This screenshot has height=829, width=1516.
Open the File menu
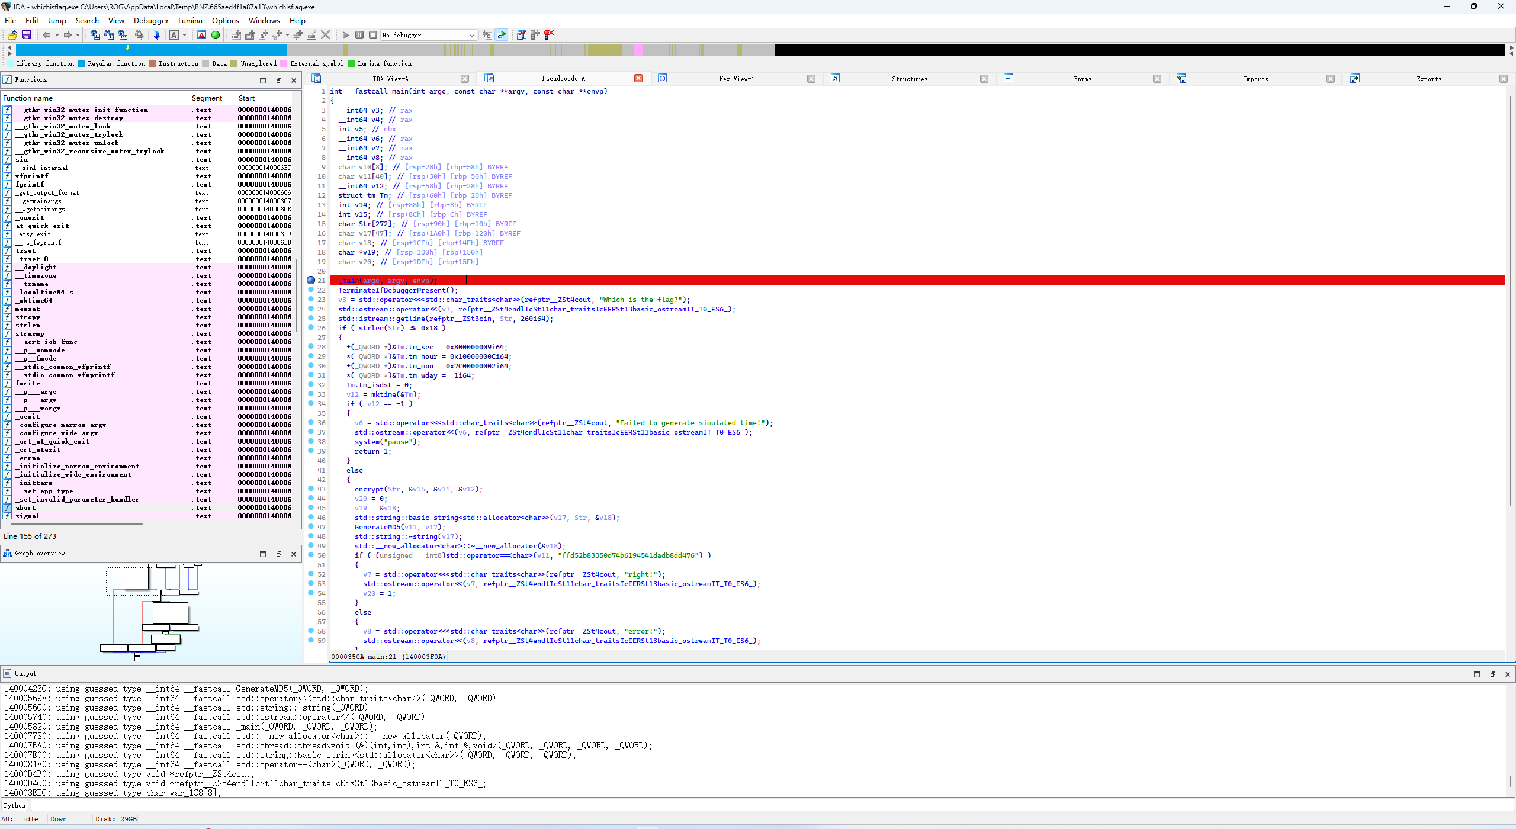(10, 20)
